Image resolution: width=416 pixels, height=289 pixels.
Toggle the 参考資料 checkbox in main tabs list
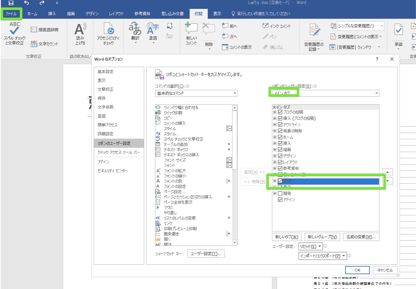280,169
